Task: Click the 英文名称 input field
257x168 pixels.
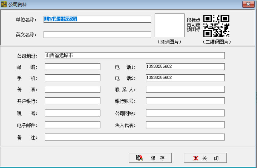Action: click(97, 35)
